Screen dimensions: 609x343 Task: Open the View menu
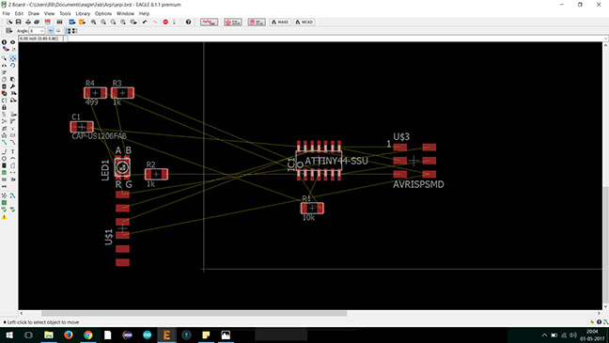tap(49, 13)
